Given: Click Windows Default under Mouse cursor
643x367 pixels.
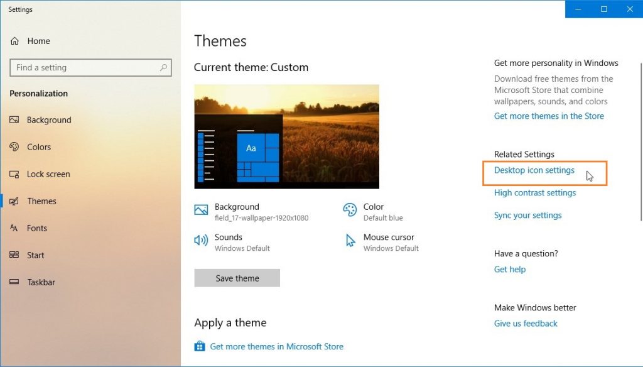Looking at the screenshot, I should point(391,248).
